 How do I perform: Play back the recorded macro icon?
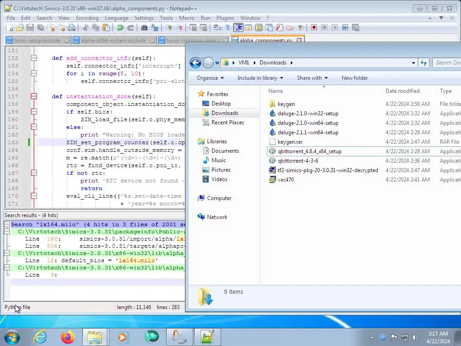[x=334, y=27]
